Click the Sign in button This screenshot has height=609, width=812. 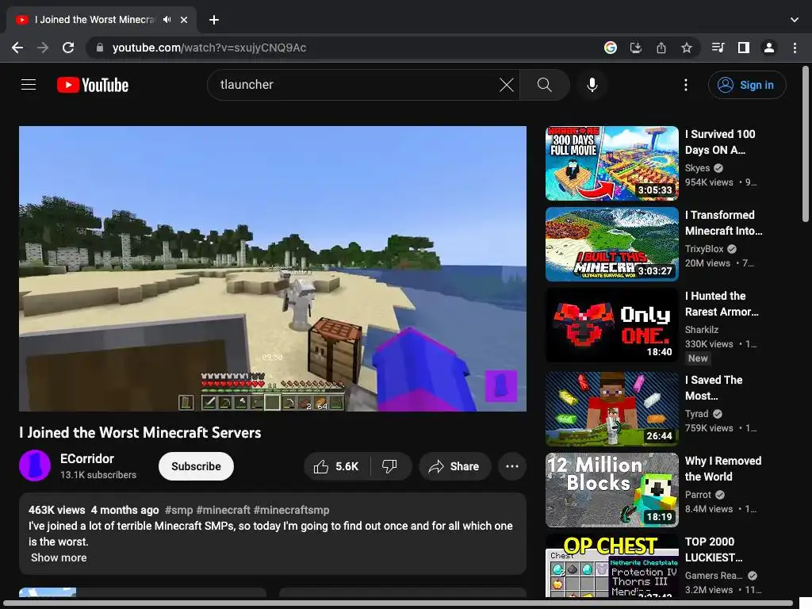click(747, 84)
